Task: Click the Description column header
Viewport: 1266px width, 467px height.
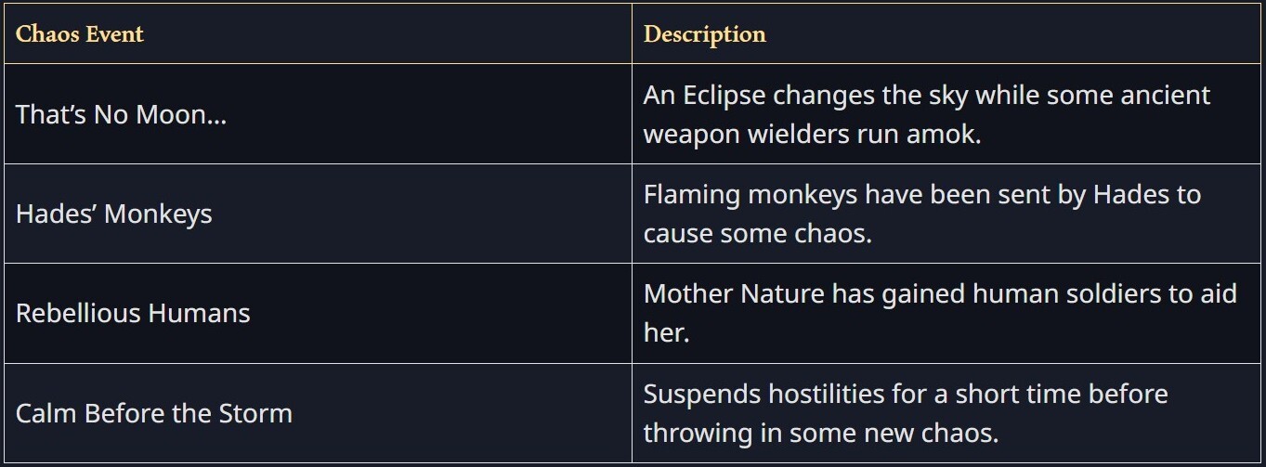Action: click(704, 34)
